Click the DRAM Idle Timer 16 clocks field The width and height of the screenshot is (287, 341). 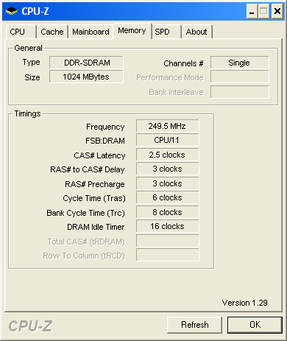(x=168, y=226)
